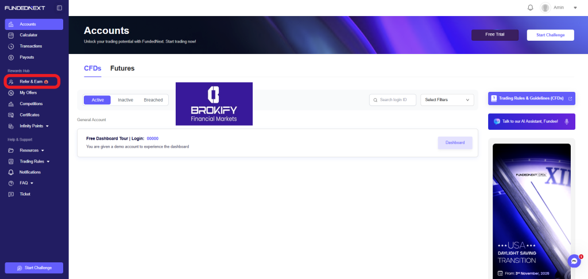This screenshot has height=279, width=588.
Task: Expand the Infinity Points submenu
Action: point(47,126)
